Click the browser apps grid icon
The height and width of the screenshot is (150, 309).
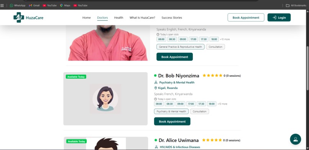[x=2, y=5]
